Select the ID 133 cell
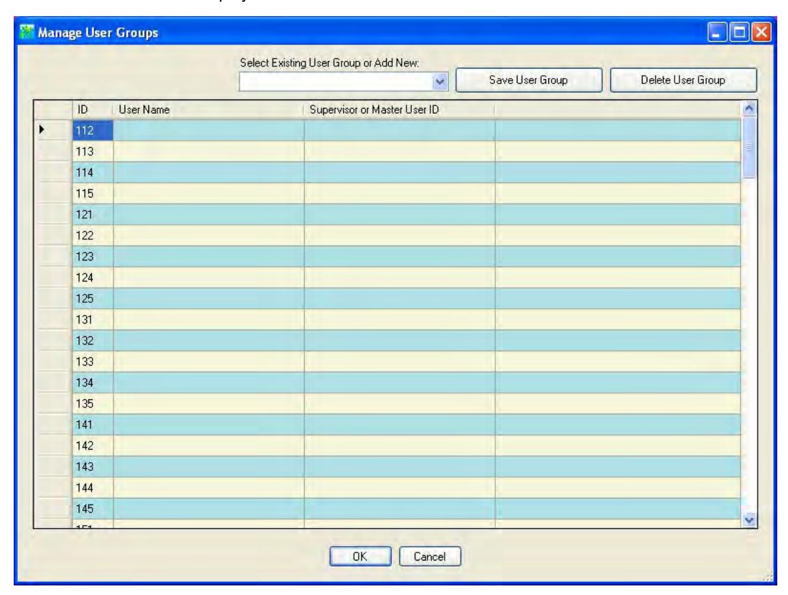Image resolution: width=788 pixels, height=595 pixels. point(92,361)
